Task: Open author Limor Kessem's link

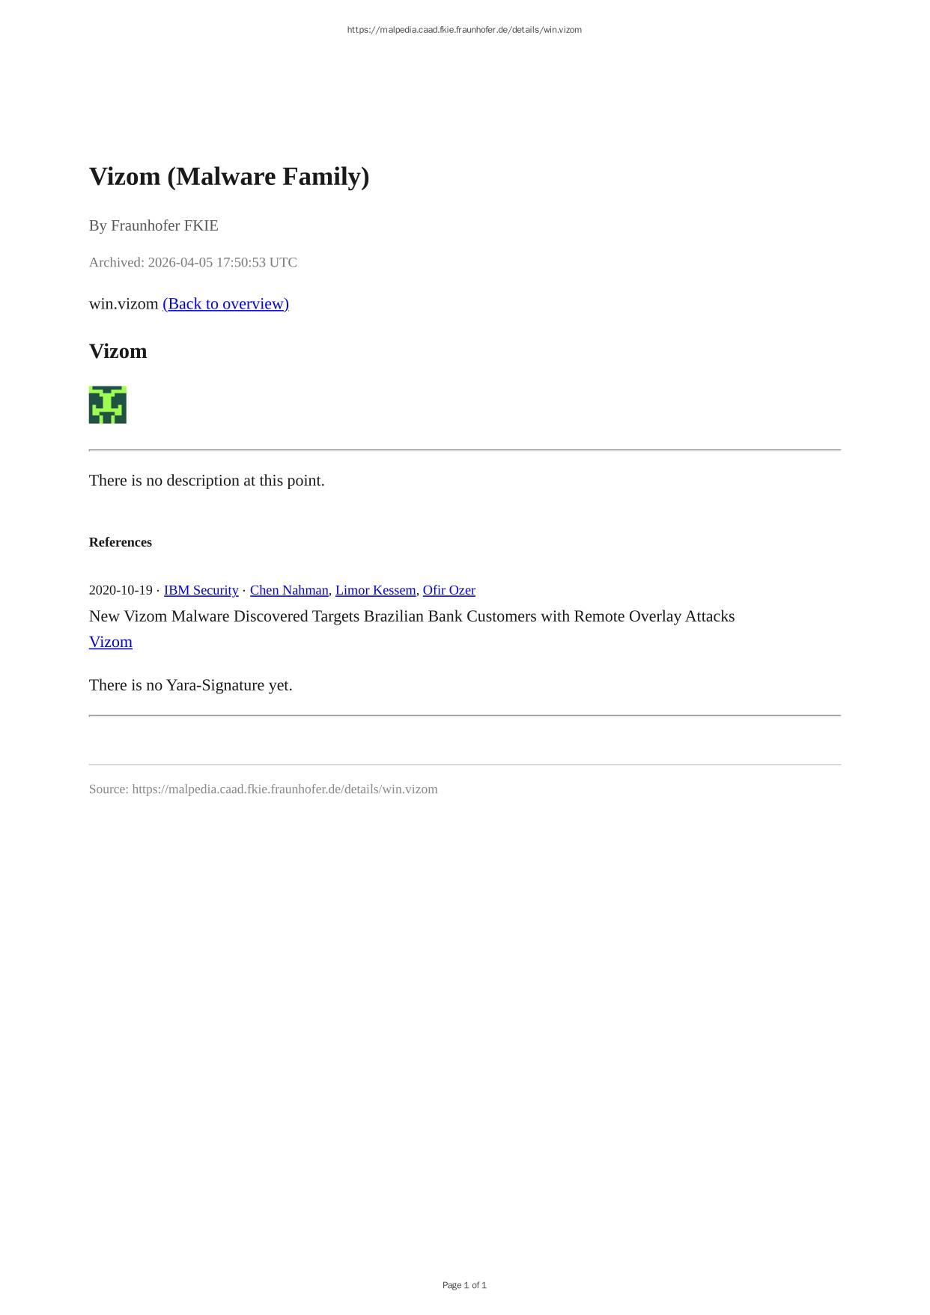Action: pyautogui.click(x=375, y=590)
